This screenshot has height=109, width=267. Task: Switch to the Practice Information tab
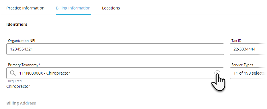[x=25, y=8]
